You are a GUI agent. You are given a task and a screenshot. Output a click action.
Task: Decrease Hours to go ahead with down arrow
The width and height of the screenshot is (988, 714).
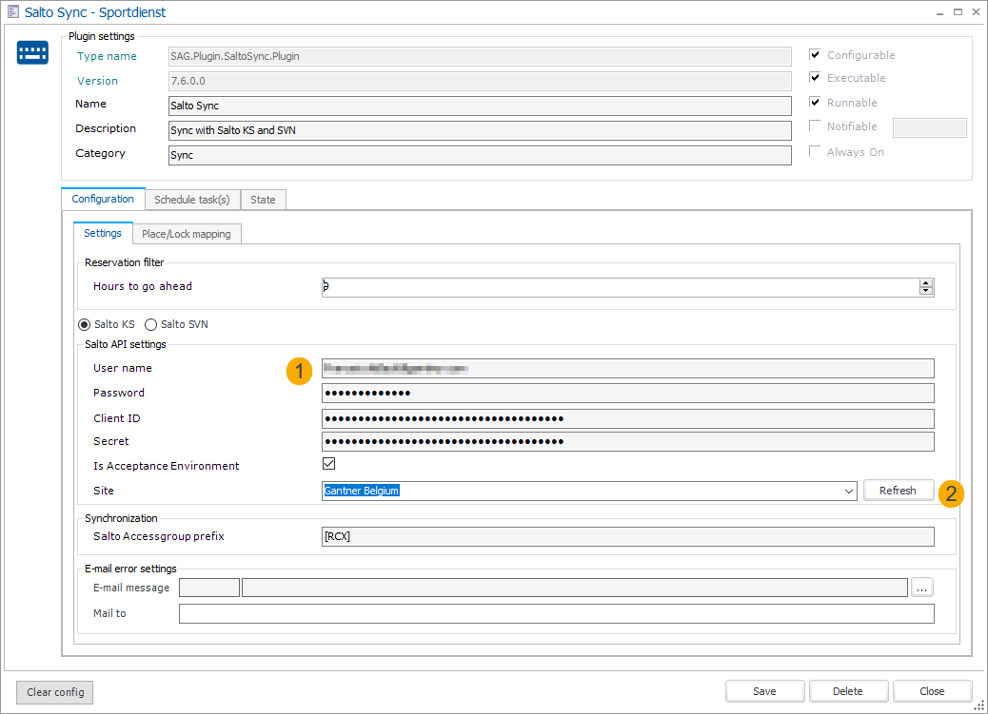(x=925, y=291)
